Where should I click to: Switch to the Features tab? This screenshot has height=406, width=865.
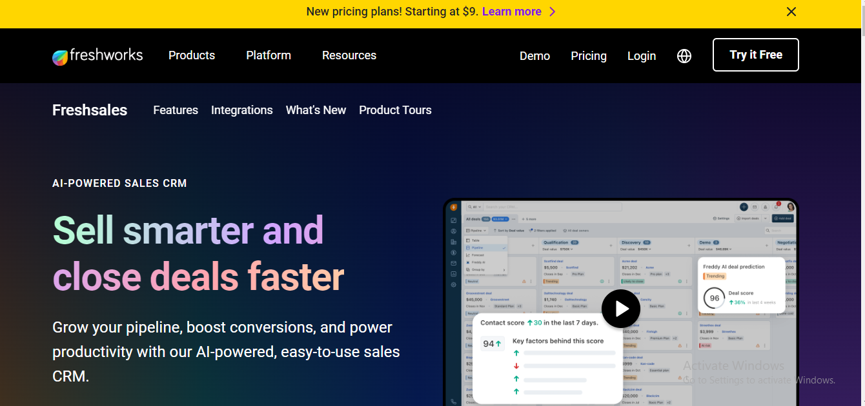click(176, 110)
